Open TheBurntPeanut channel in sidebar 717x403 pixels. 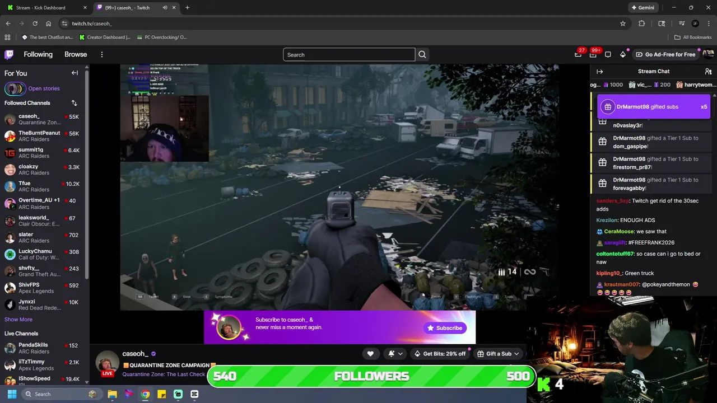tap(42, 136)
